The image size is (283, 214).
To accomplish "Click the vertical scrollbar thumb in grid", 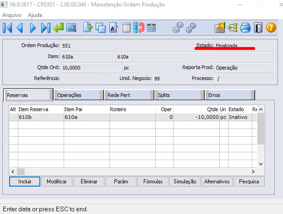I will click(261, 129).
